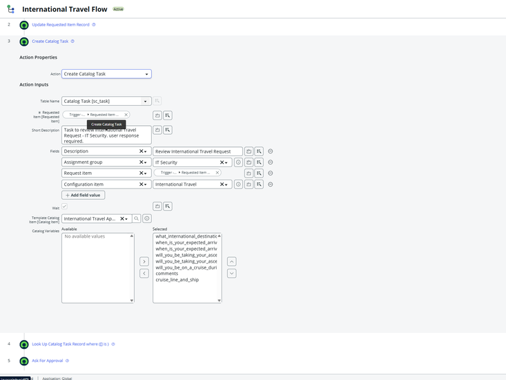Show info for the Template Catalog Item
Viewport: 506px width, 380px height.
(147, 218)
